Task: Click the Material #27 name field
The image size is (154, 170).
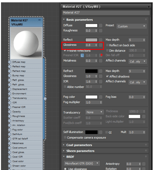Action: (x=106, y=13)
